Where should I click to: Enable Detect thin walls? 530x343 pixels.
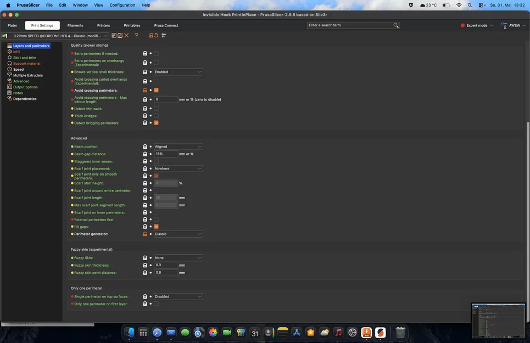[x=156, y=108]
